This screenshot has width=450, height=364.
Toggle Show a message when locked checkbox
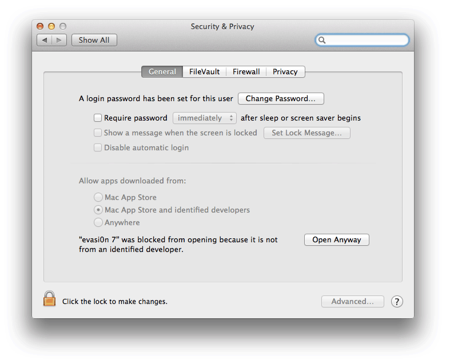pyautogui.click(x=98, y=133)
